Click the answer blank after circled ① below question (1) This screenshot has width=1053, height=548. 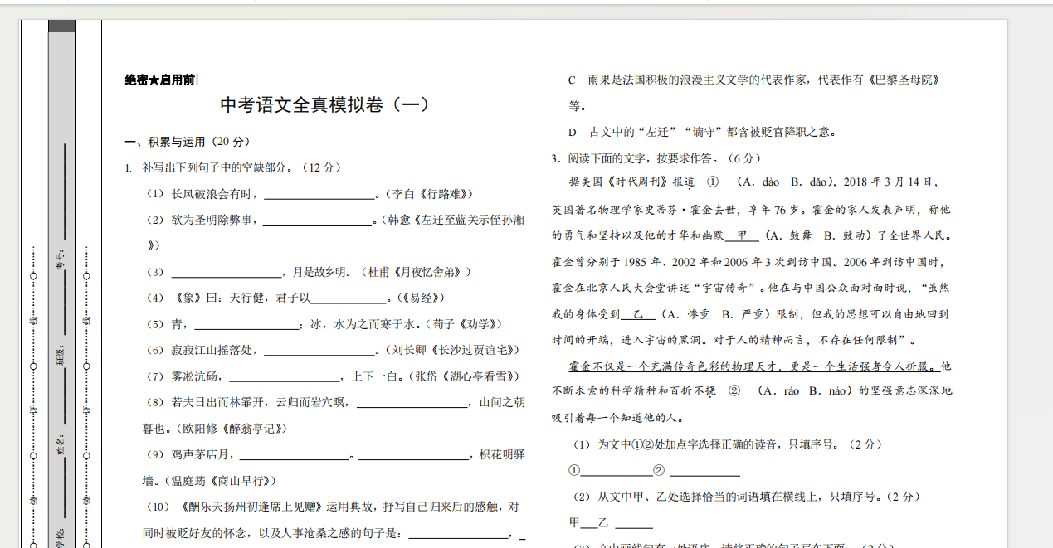(x=617, y=471)
